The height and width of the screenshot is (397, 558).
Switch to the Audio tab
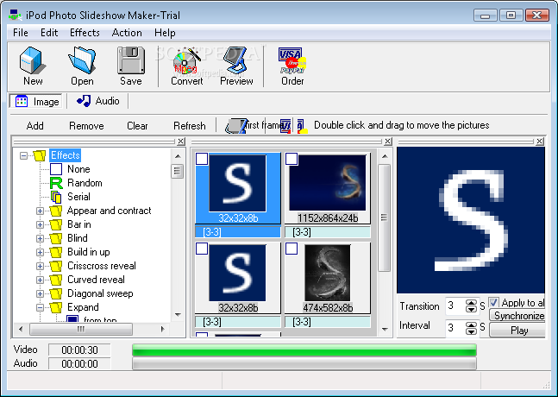[x=98, y=101]
